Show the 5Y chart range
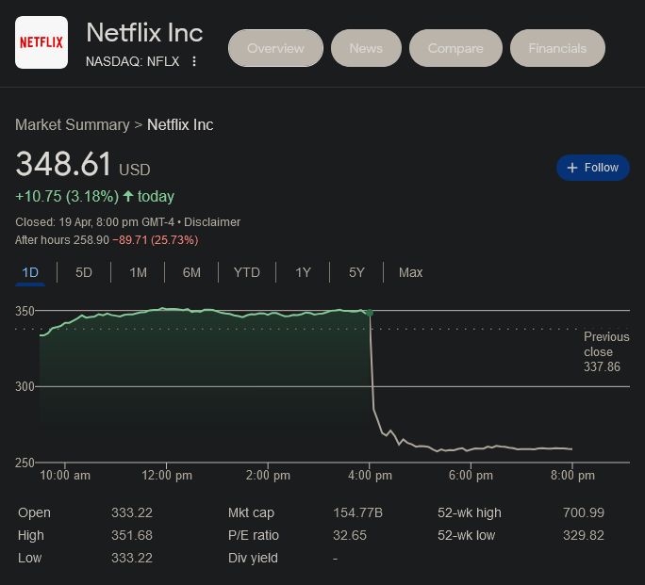This screenshot has width=645, height=585. click(x=356, y=273)
